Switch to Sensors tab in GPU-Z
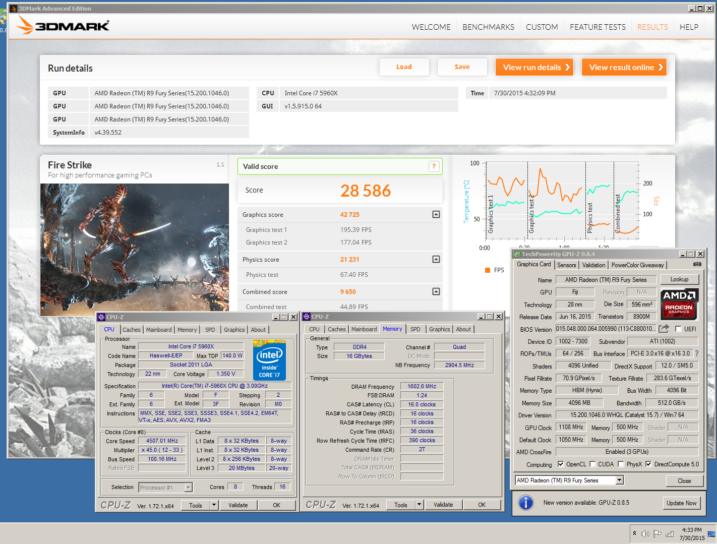The width and height of the screenshot is (717, 544). (566, 265)
